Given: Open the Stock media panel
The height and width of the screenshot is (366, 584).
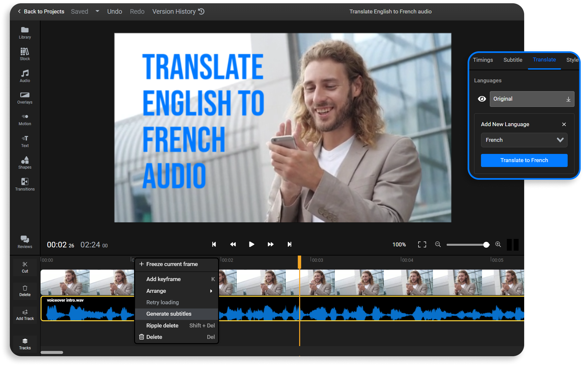Looking at the screenshot, I should tap(25, 54).
